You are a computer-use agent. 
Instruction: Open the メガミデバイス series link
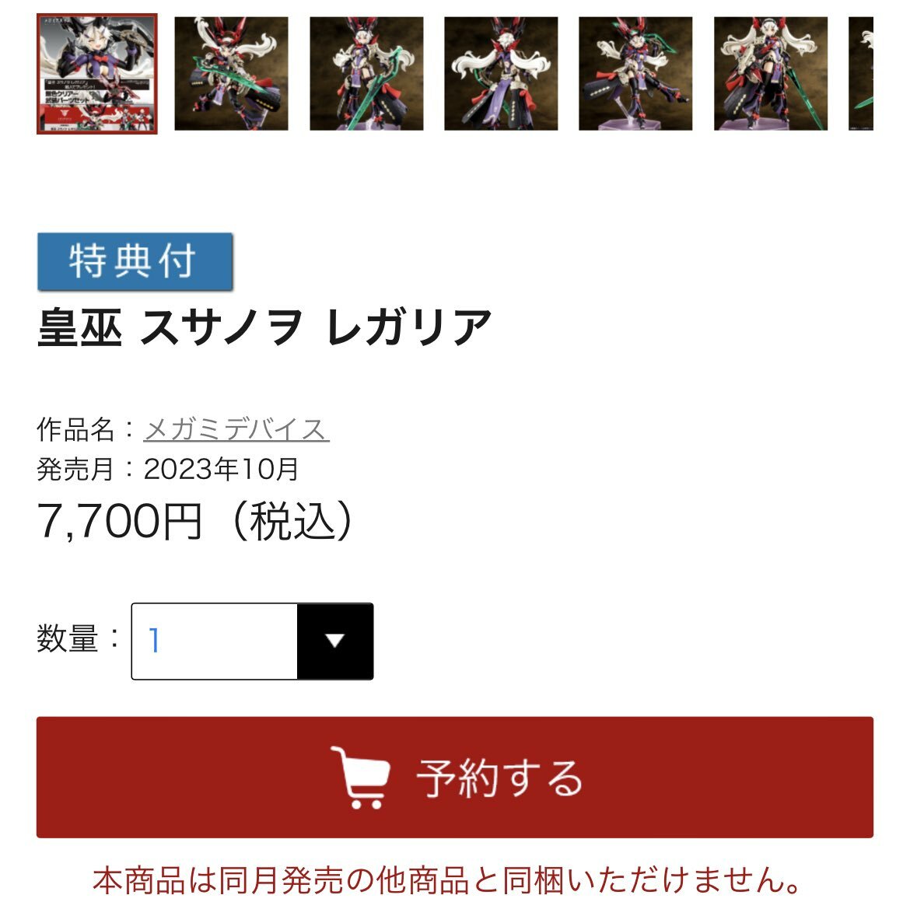pyautogui.click(x=236, y=430)
